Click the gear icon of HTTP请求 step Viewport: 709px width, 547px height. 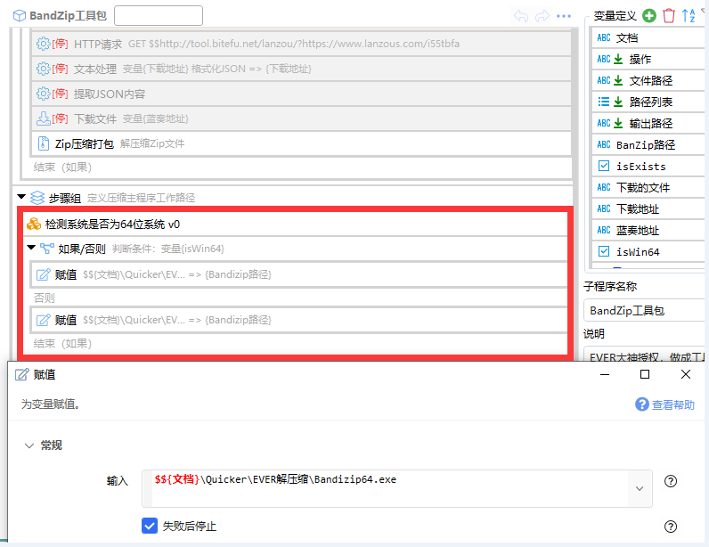43,44
